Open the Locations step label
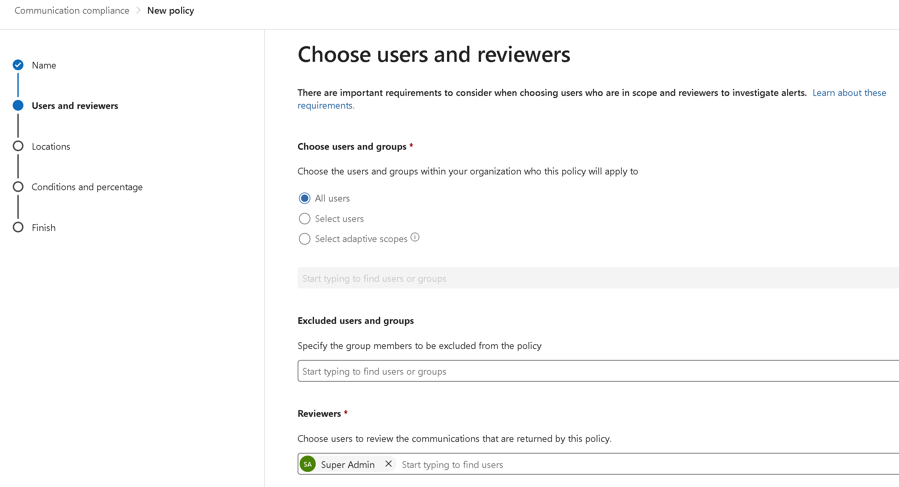Image resolution: width=899 pixels, height=487 pixels. (x=51, y=146)
